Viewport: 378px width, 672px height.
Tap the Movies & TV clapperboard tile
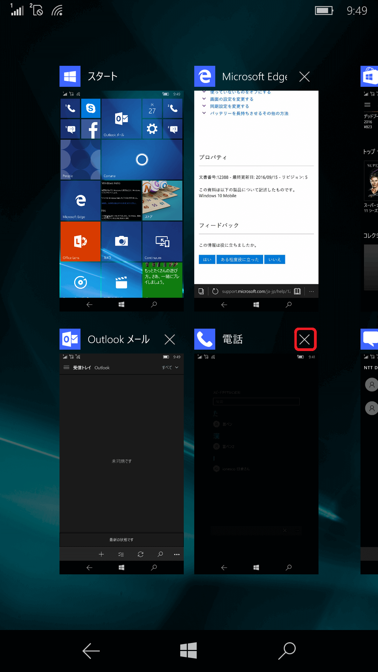121,280
